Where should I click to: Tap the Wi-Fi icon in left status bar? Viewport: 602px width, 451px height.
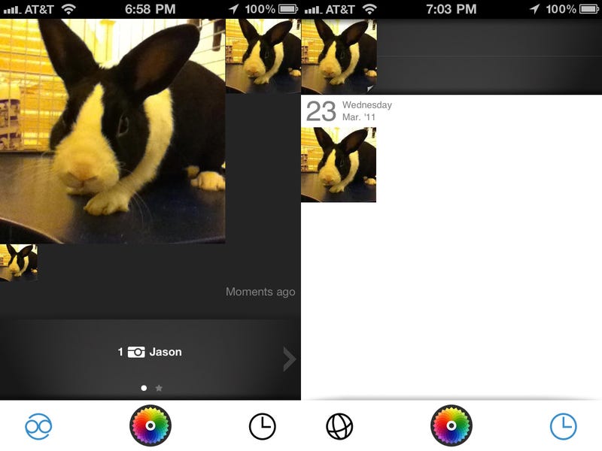68,9
